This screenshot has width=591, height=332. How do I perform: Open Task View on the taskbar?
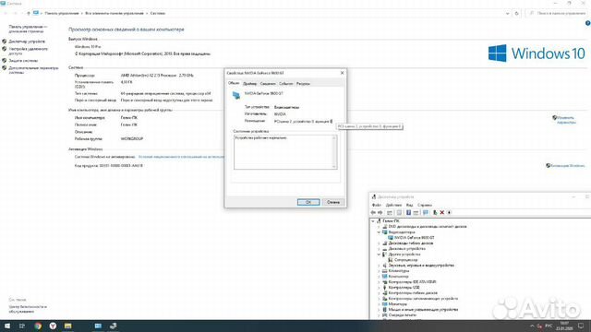22,326
